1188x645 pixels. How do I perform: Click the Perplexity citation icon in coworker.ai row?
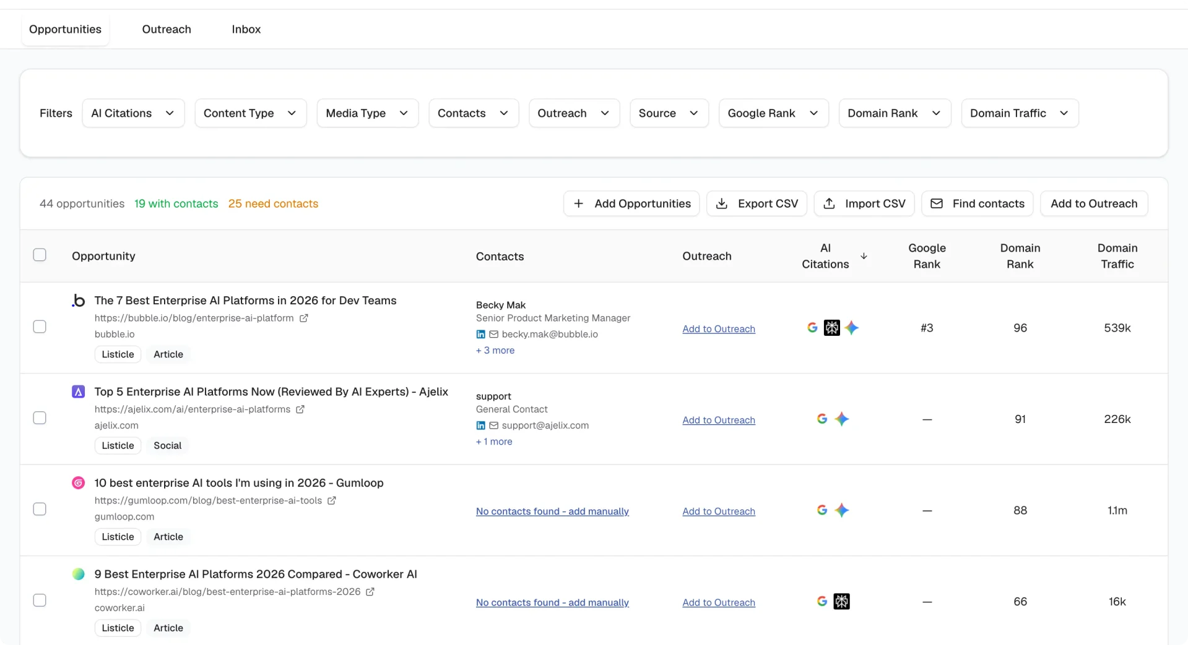(x=842, y=602)
